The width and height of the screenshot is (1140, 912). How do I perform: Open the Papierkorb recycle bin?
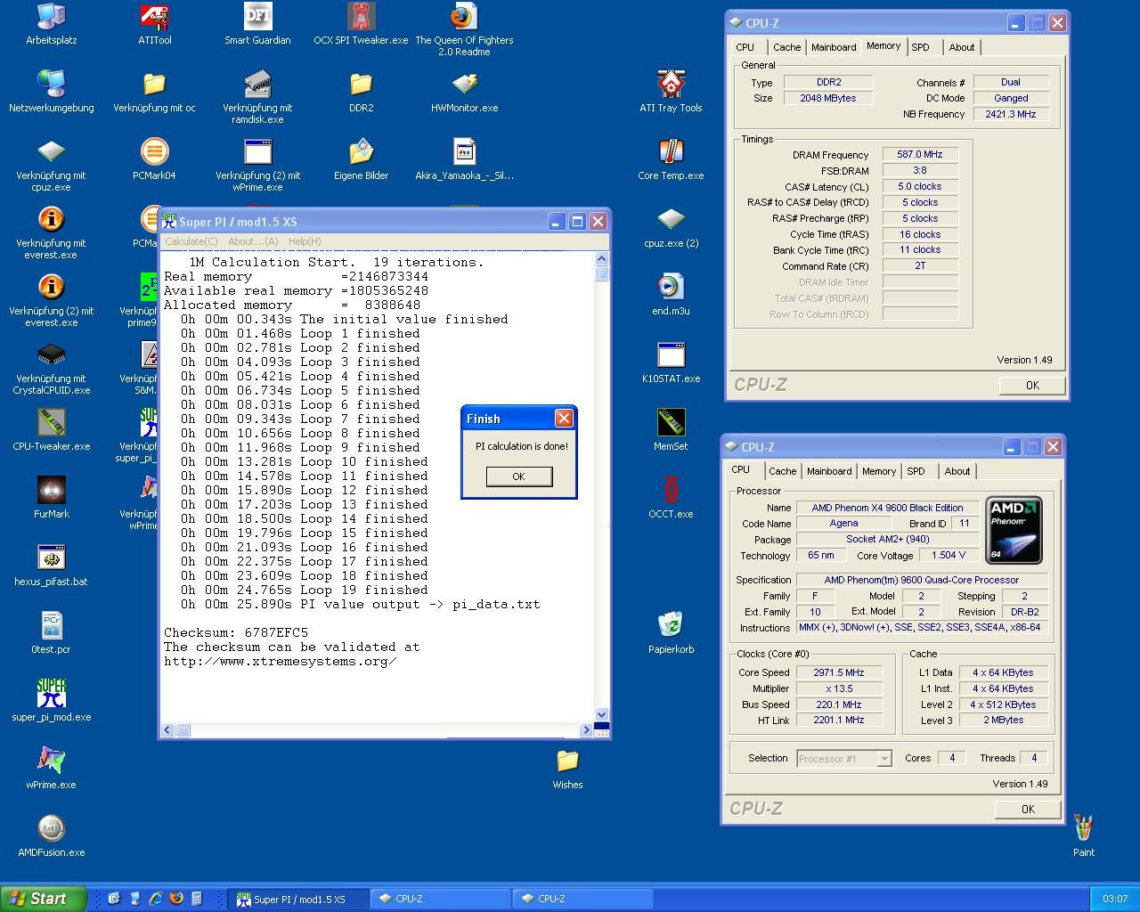pyautogui.click(x=671, y=633)
